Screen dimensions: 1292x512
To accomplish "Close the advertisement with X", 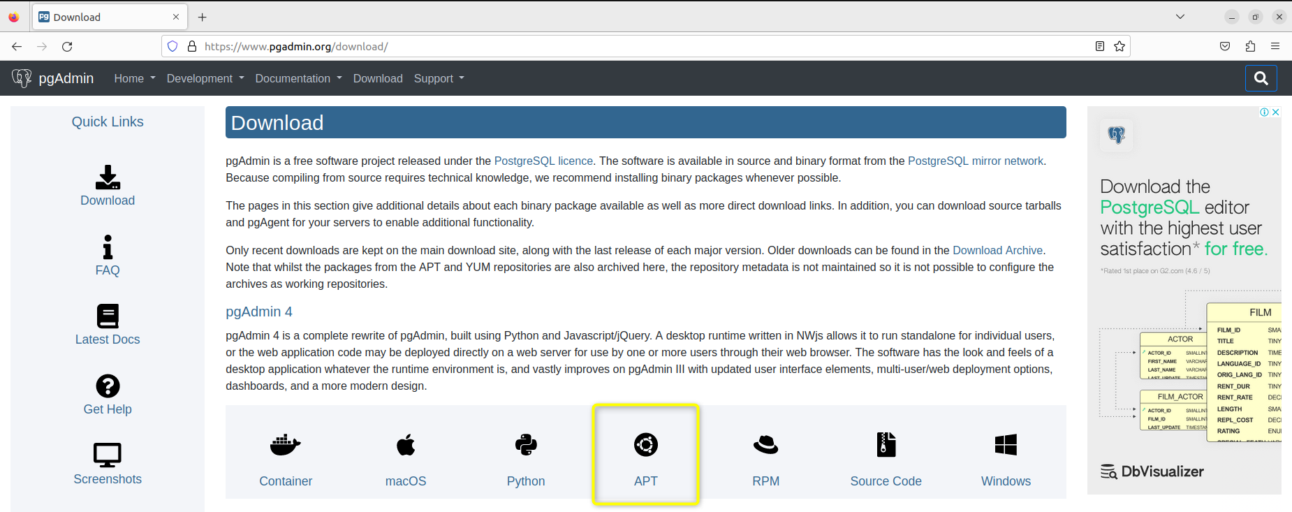I will click(1276, 112).
